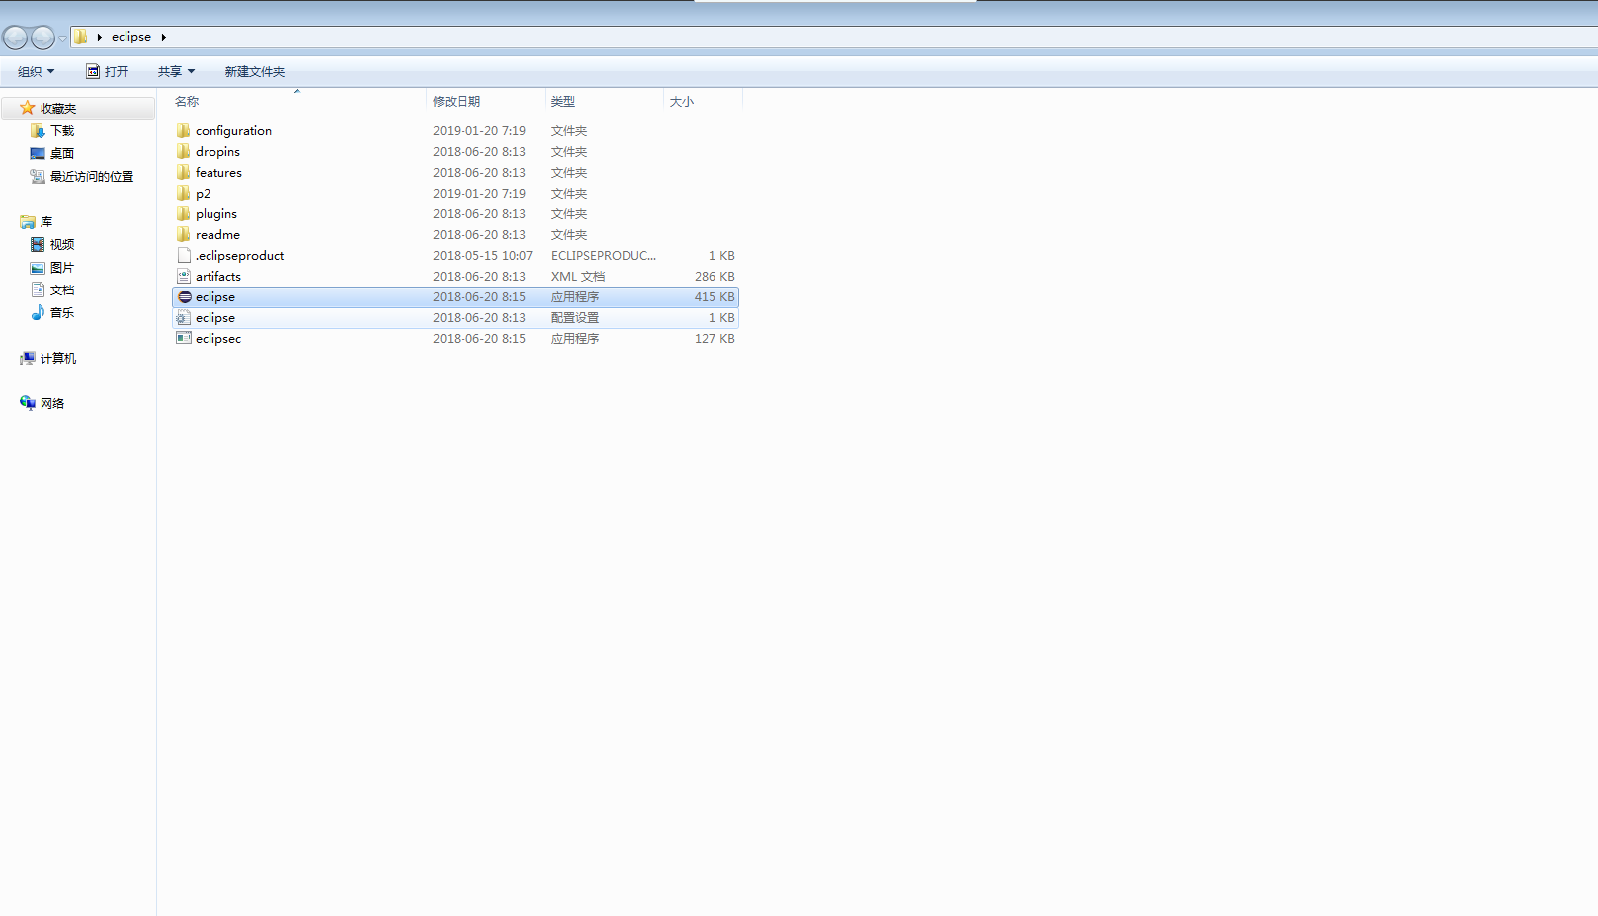
Task: Open the 组织 menu dropdown
Action: click(37, 71)
